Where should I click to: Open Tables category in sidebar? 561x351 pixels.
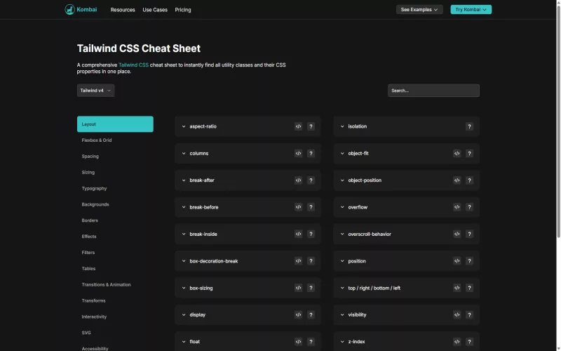tap(88, 269)
